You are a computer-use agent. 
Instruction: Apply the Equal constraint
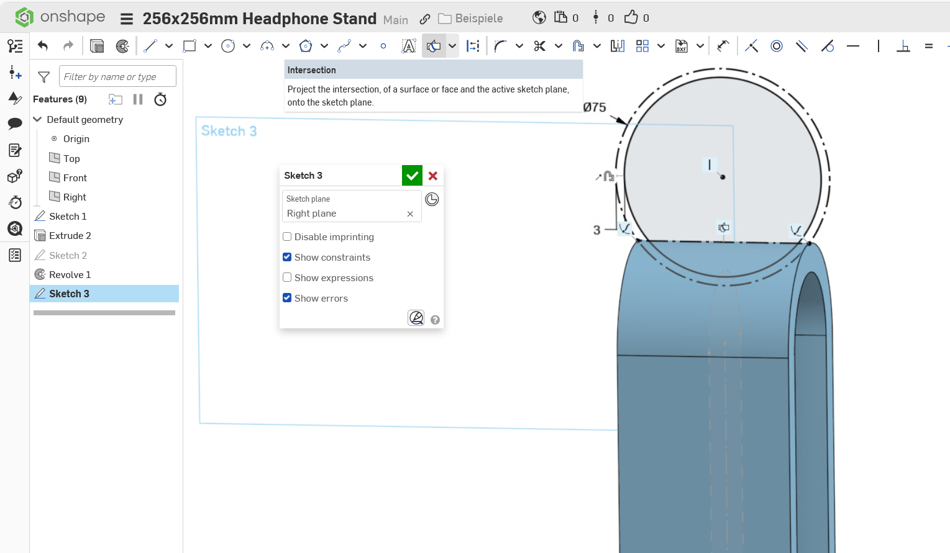tap(929, 46)
